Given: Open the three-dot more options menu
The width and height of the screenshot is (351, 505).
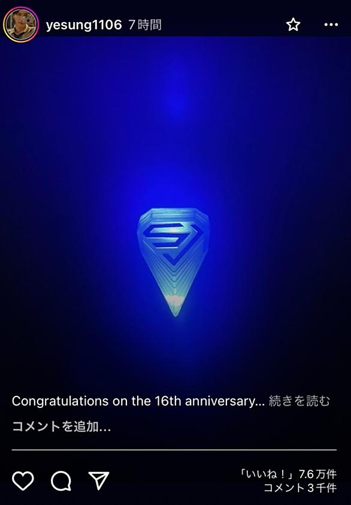Looking at the screenshot, I should coord(331,25).
